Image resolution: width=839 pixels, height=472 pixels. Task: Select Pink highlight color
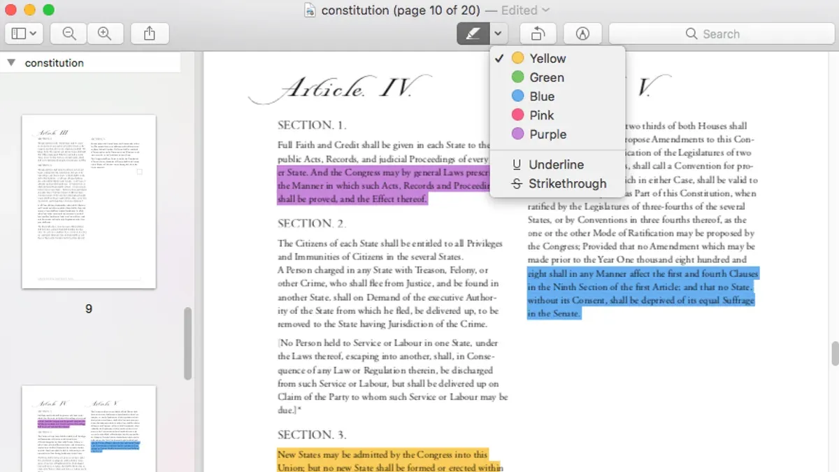click(557, 115)
